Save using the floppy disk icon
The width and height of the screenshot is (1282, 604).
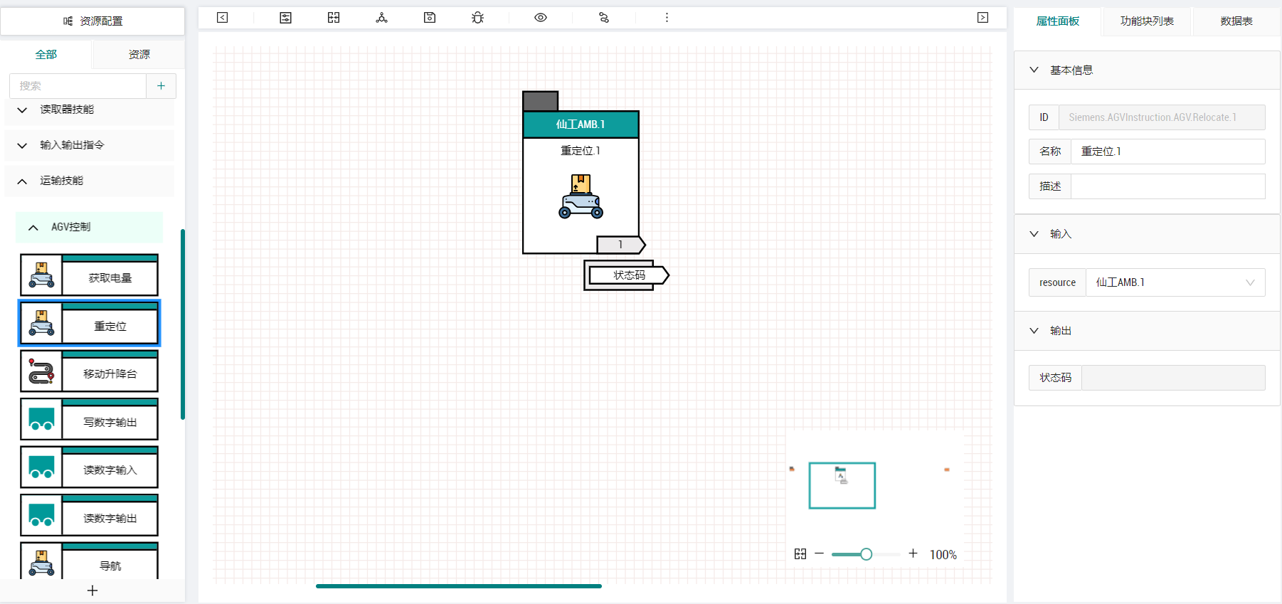[x=430, y=18]
